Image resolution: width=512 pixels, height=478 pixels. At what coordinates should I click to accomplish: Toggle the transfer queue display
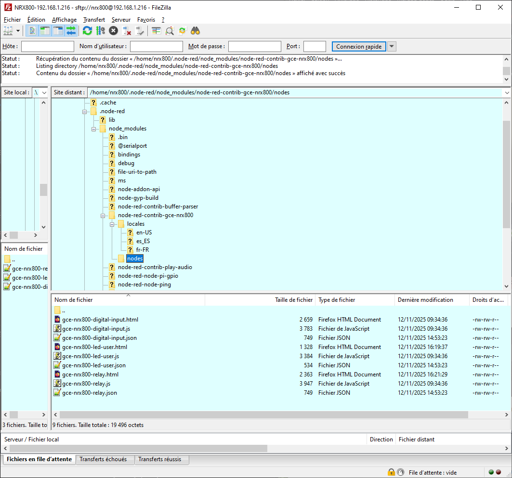click(71, 31)
